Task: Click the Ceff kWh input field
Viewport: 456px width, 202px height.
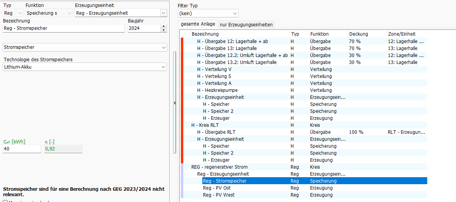Action: coord(22,149)
